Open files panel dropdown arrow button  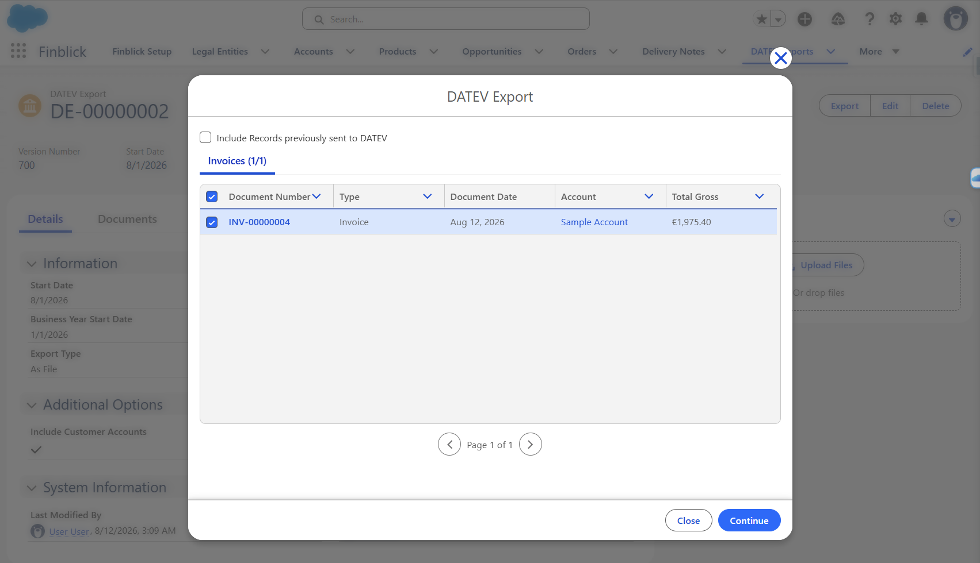[952, 219]
